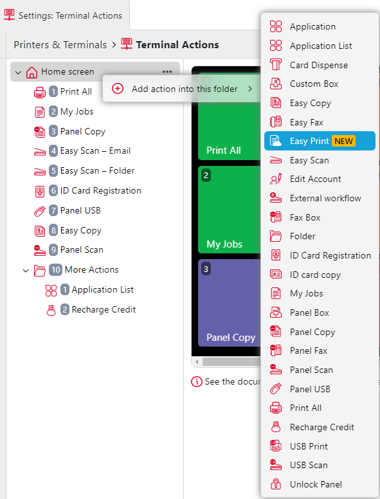Viewport: 380px width, 499px height.
Task: Select USB Scan in the action menu
Action: click(x=320, y=465)
